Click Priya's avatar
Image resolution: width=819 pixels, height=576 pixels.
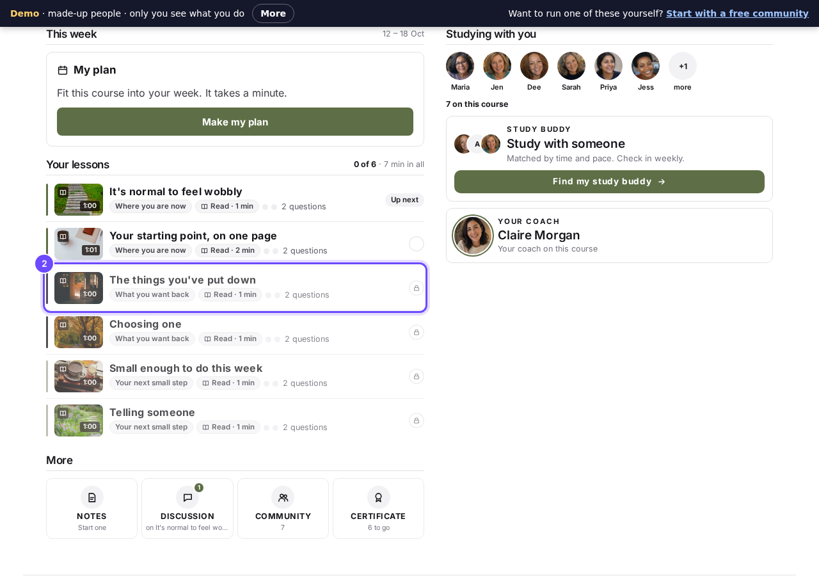(608, 66)
